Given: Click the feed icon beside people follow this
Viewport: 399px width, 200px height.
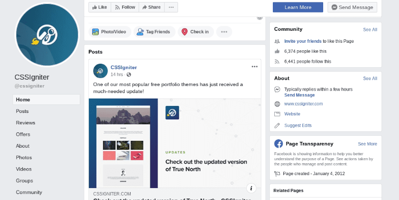Looking at the screenshot, I should pos(277,61).
